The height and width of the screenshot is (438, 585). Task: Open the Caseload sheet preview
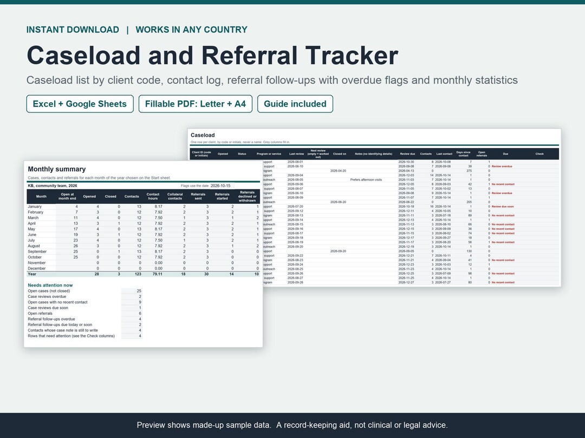[374, 208]
